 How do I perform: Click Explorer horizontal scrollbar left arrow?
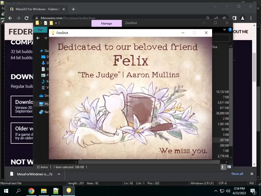76,162
